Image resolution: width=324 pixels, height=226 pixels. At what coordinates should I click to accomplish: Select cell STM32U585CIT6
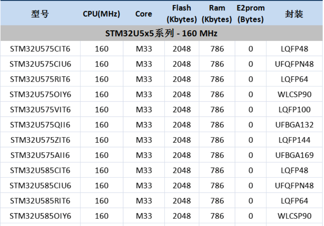[40, 170]
